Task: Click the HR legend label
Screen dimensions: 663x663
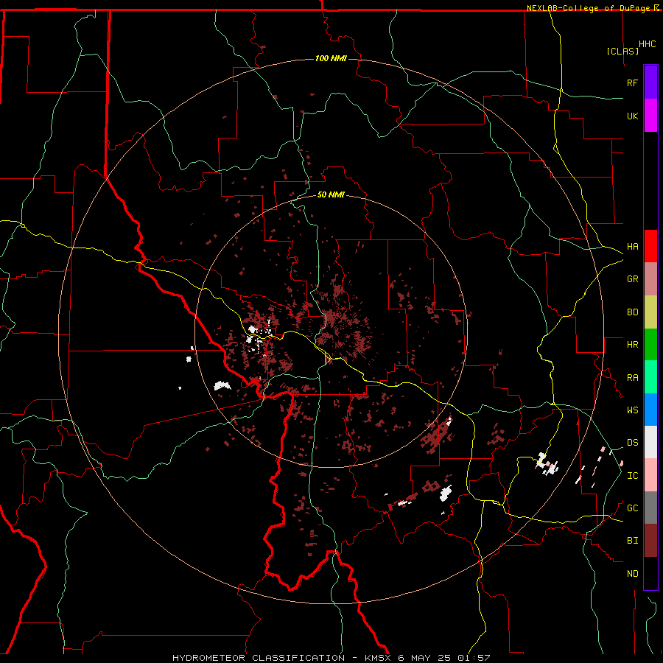Action: [x=632, y=345]
